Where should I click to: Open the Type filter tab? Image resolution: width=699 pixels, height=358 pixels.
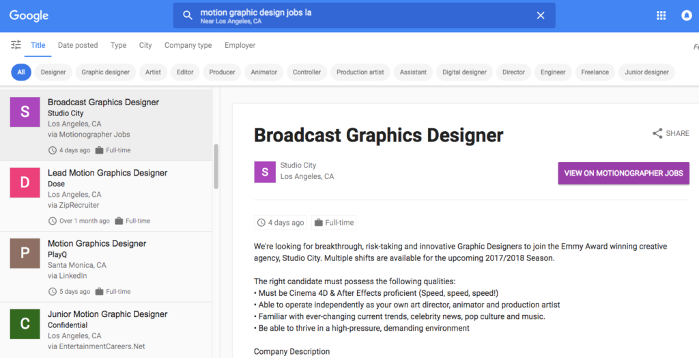point(119,45)
